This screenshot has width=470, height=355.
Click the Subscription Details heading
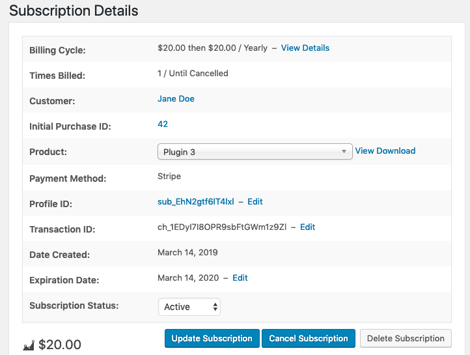tap(74, 11)
